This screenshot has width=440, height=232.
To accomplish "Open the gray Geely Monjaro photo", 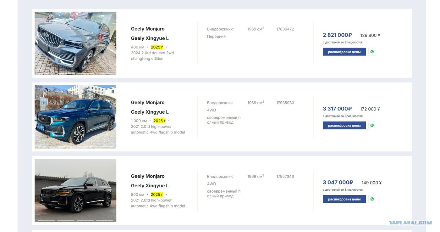I will tap(75, 43).
